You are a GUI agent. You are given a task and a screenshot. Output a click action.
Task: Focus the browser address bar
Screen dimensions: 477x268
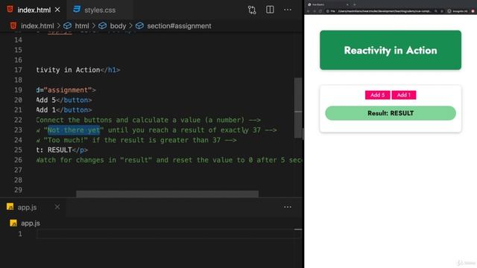click(385, 11)
